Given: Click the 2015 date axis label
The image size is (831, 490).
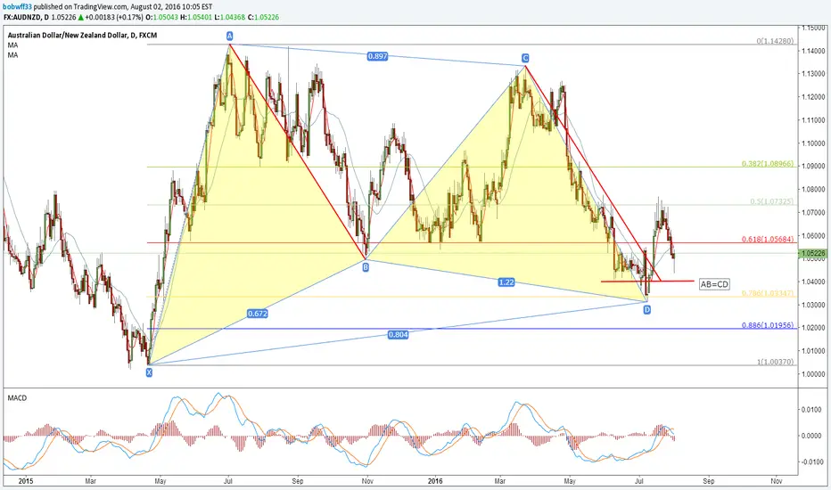Looking at the screenshot, I should (x=26, y=481).
